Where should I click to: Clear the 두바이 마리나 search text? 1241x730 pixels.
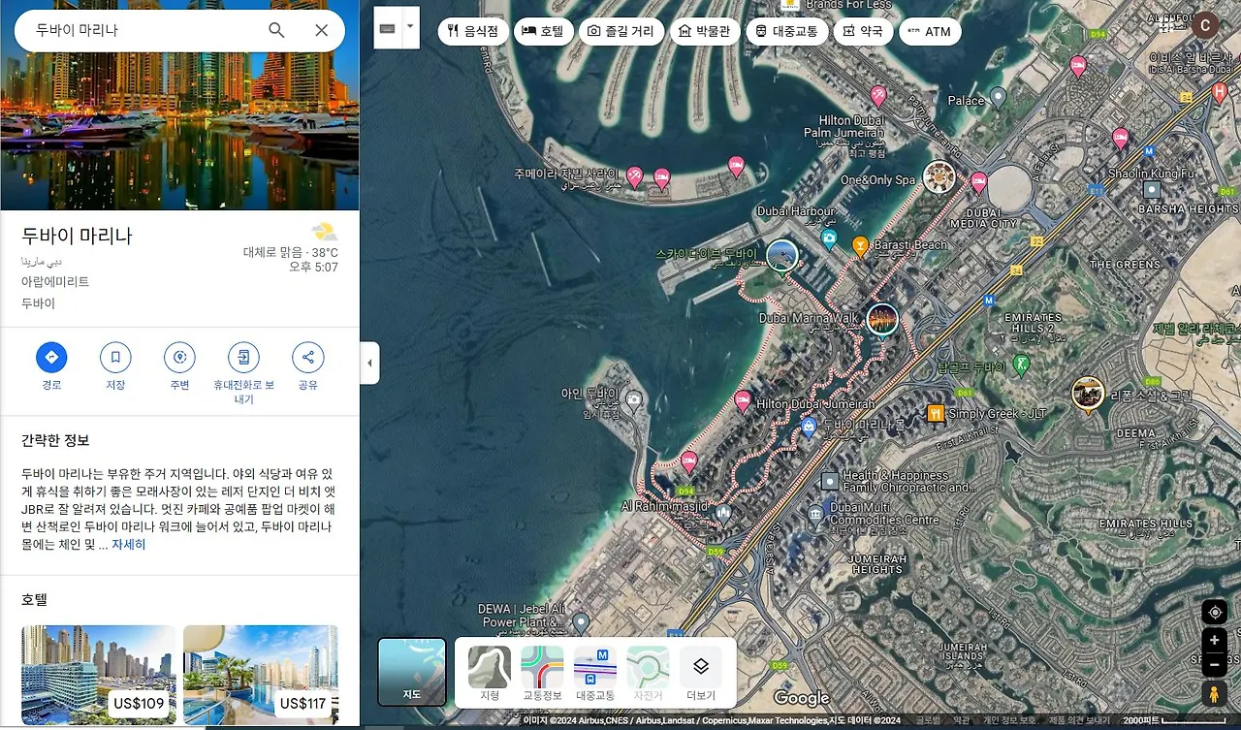[322, 30]
